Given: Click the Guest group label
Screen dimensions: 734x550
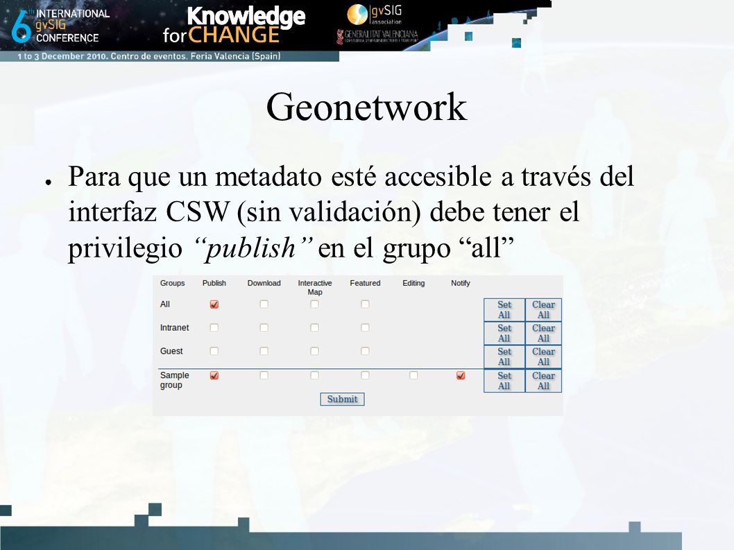Looking at the screenshot, I should (171, 351).
